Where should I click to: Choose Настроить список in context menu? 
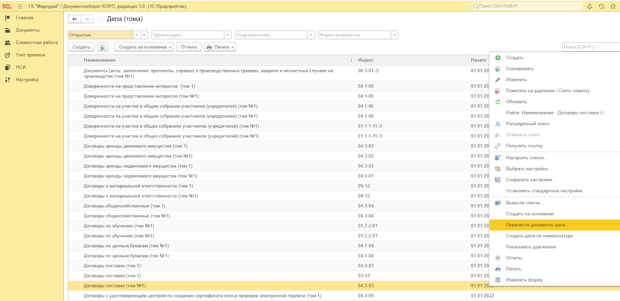(526, 158)
